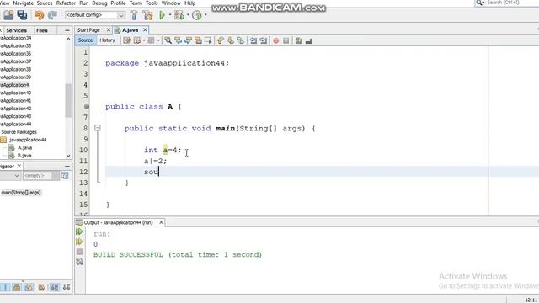Open the Navigate menu
Viewport: 539px width, 303px height.
(x=23, y=3)
